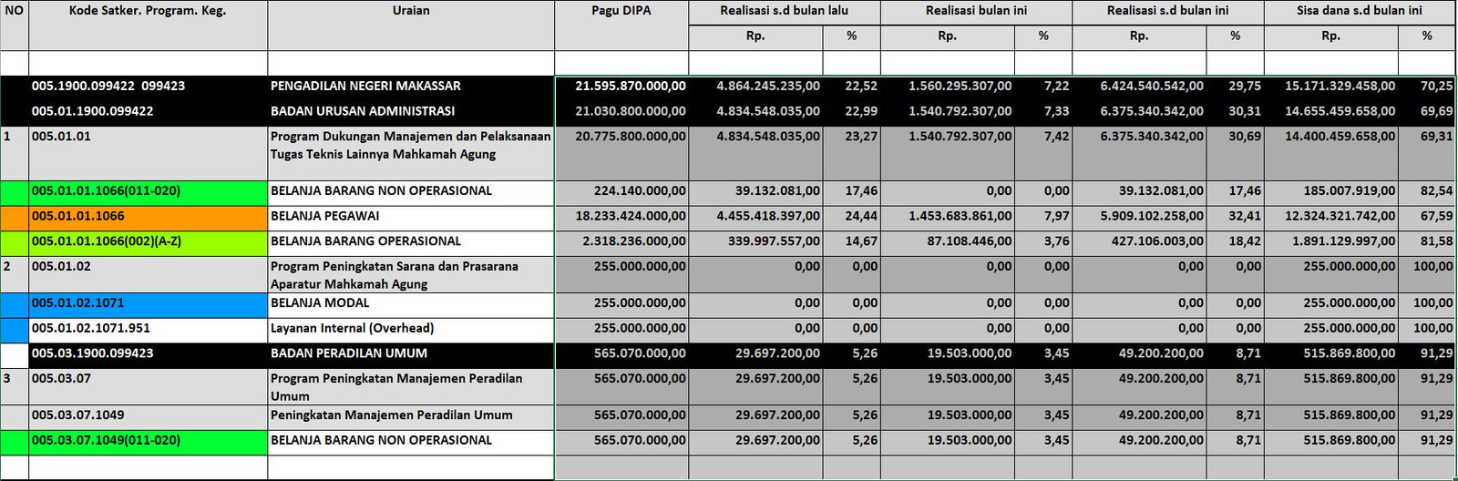
Task: Click the Pagu DIPA value 21.595.870.000,00
Action: pyautogui.click(x=630, y=86)
